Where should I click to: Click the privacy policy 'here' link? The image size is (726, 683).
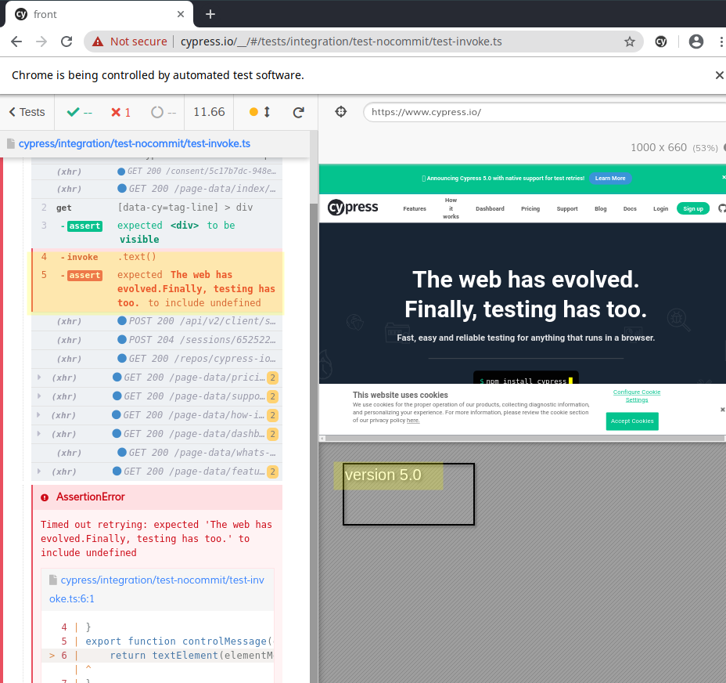413,421
